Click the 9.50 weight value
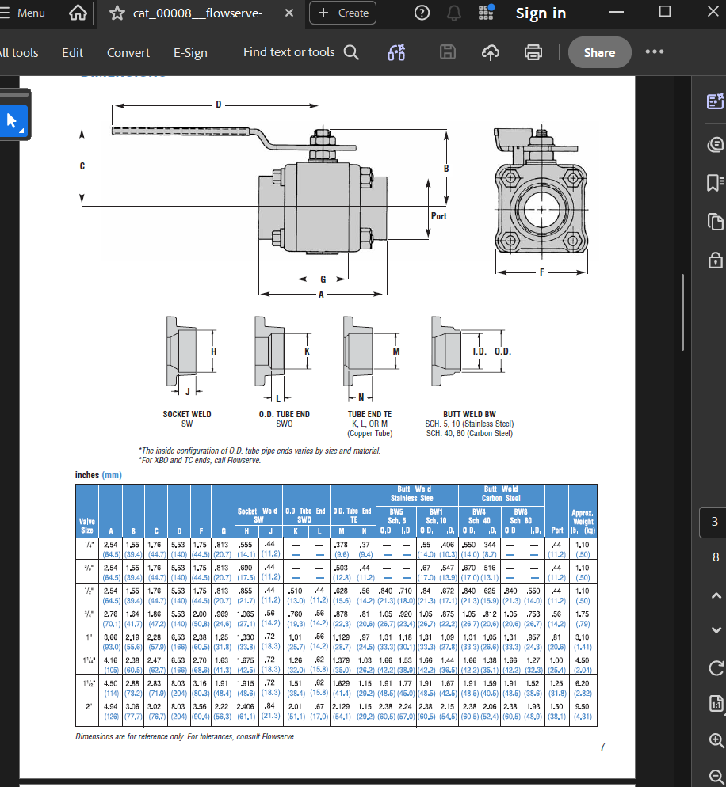Viewport: 726px width, 787px height. 583,706
